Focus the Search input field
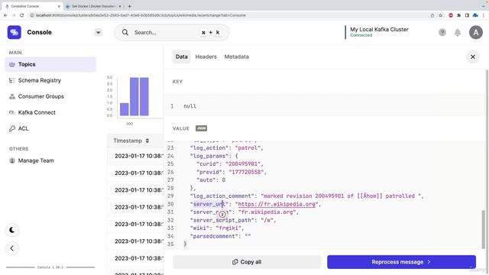The height and width of the screenshot is (275, 489). [172, 32]
